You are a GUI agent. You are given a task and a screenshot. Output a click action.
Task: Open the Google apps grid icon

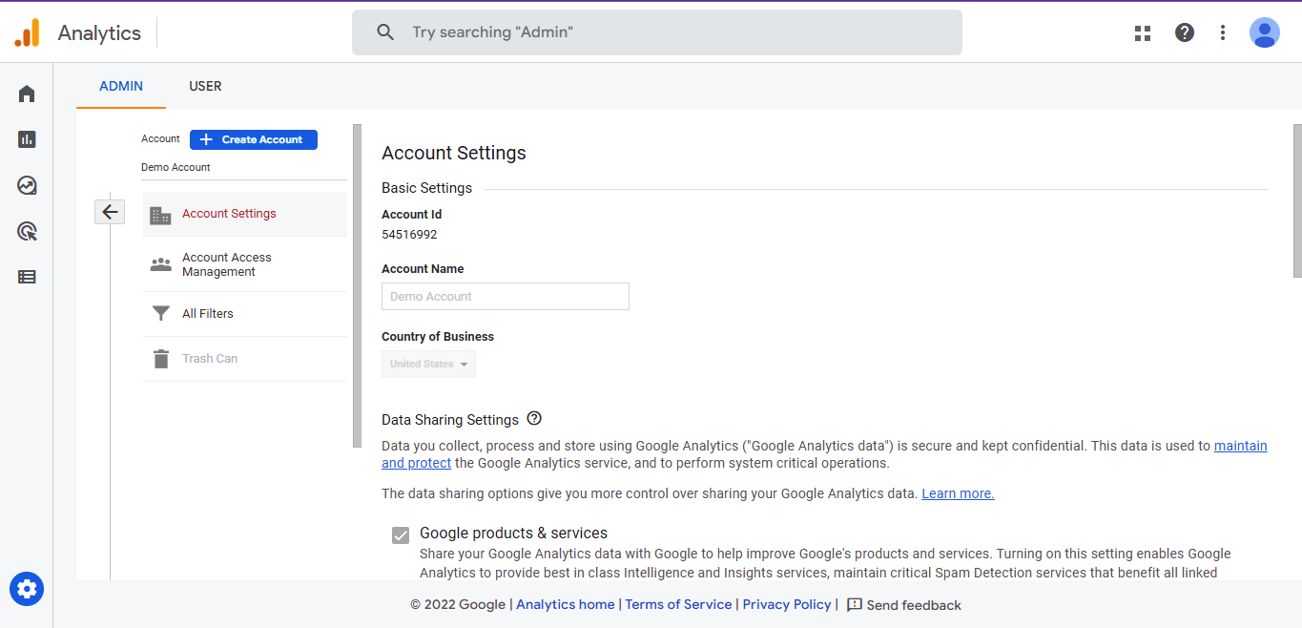click(x=1143, y=33)
